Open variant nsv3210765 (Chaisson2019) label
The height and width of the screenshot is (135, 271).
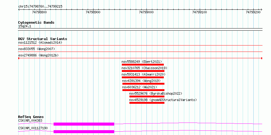[145, 68]
